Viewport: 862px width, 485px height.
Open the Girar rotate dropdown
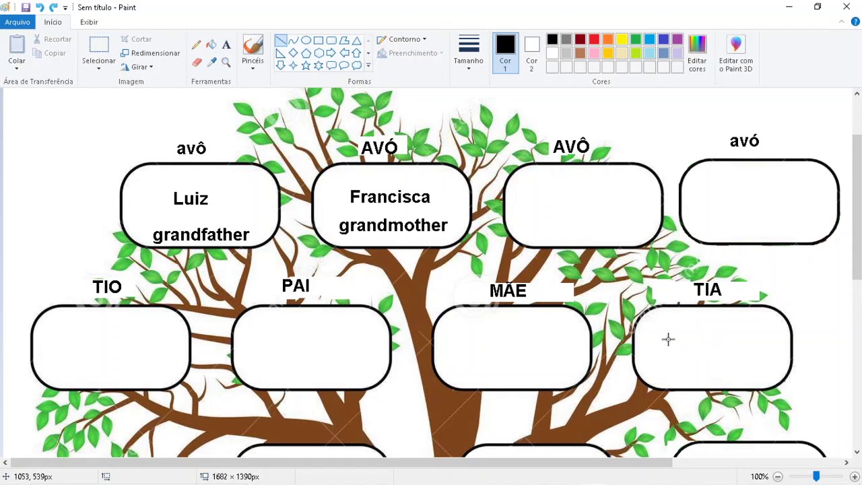coord(137,67)
